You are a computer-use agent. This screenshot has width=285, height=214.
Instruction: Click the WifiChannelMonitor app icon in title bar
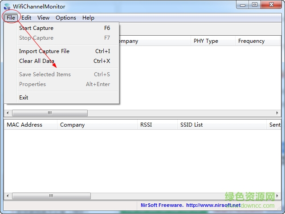point(6,6)
